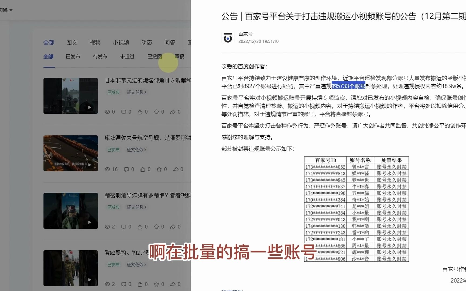This screenshot has height=291, width=466.
Task: Expand 征文任务 on the 看k2黑豹 post
Action: pos(136,265)
